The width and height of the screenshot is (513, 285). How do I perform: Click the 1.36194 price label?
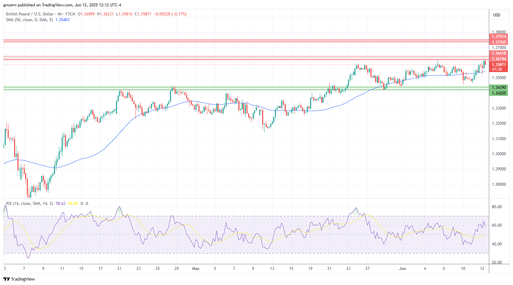(499, 59)
